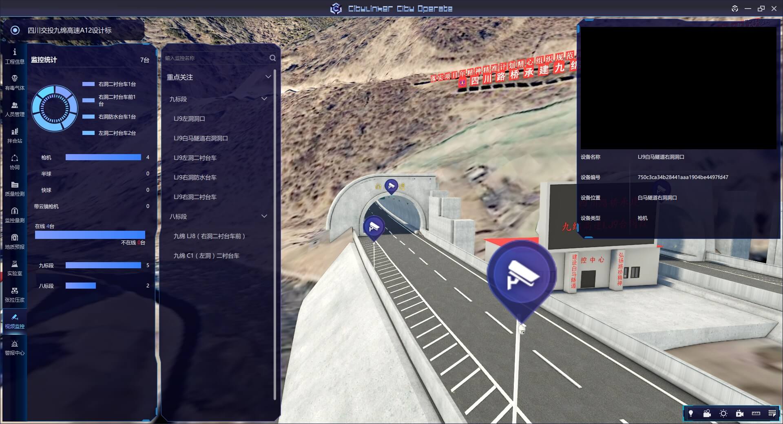Screen dimensions: 783x424
Task: Open the 实验室 sidebar section
Action: pyautogui.click(x=15, y=268)
